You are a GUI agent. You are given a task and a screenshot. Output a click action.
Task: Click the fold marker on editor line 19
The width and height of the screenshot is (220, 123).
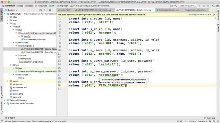tap(68, 82)
